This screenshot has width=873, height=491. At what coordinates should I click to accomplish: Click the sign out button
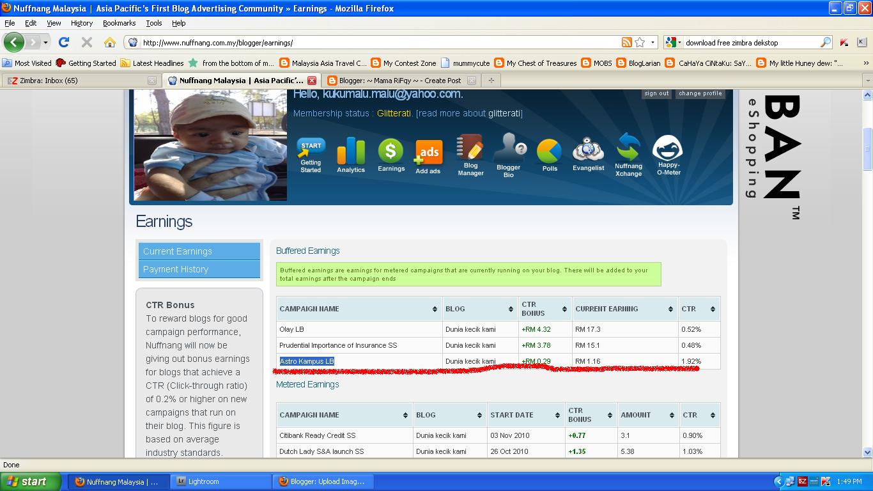(656, 93)
